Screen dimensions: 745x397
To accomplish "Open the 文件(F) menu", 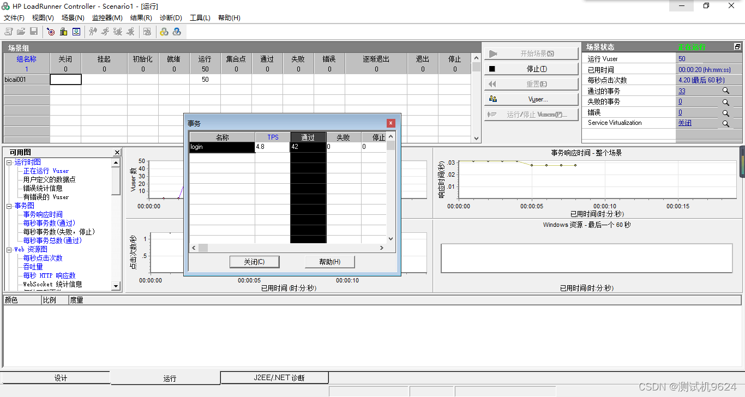I will (x=14, y=18).
